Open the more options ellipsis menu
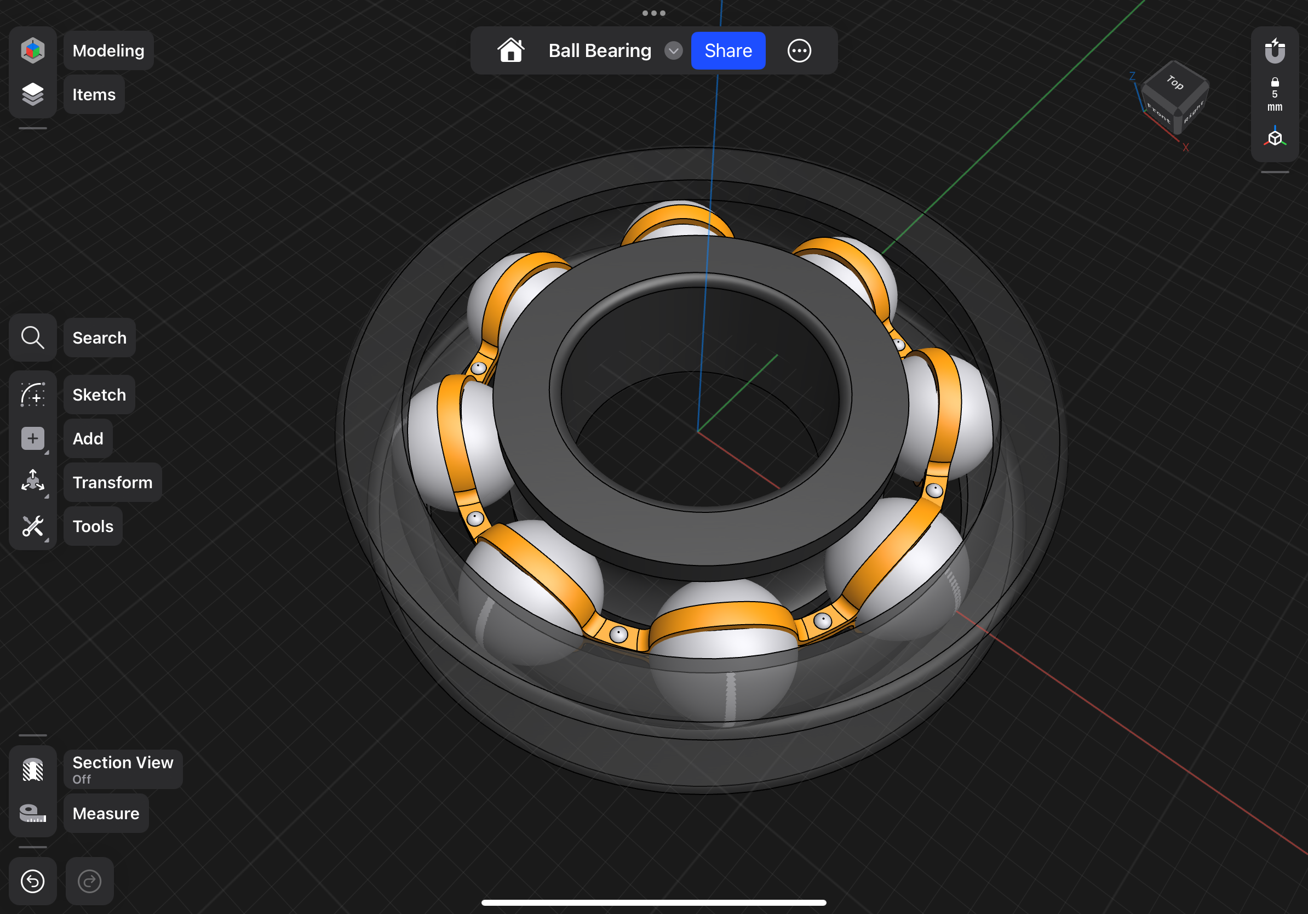 tap(799, 50)
